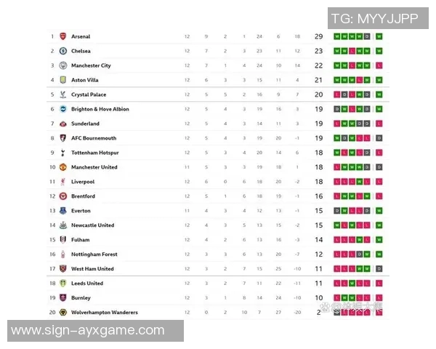Click the Newcastle United crest icon

click(63, 225)
